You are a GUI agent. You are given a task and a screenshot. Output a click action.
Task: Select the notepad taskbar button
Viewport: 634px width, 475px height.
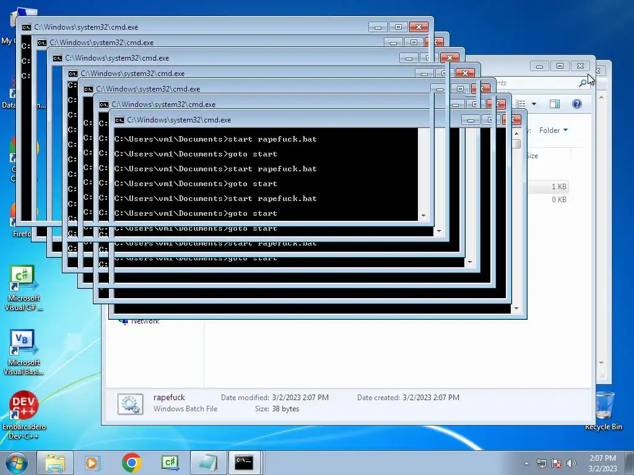(208, 463)
